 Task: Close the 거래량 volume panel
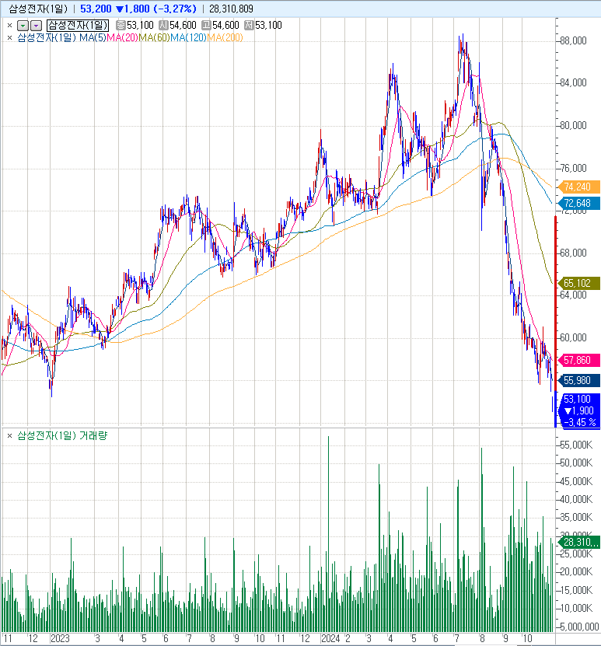coord(9,436)
